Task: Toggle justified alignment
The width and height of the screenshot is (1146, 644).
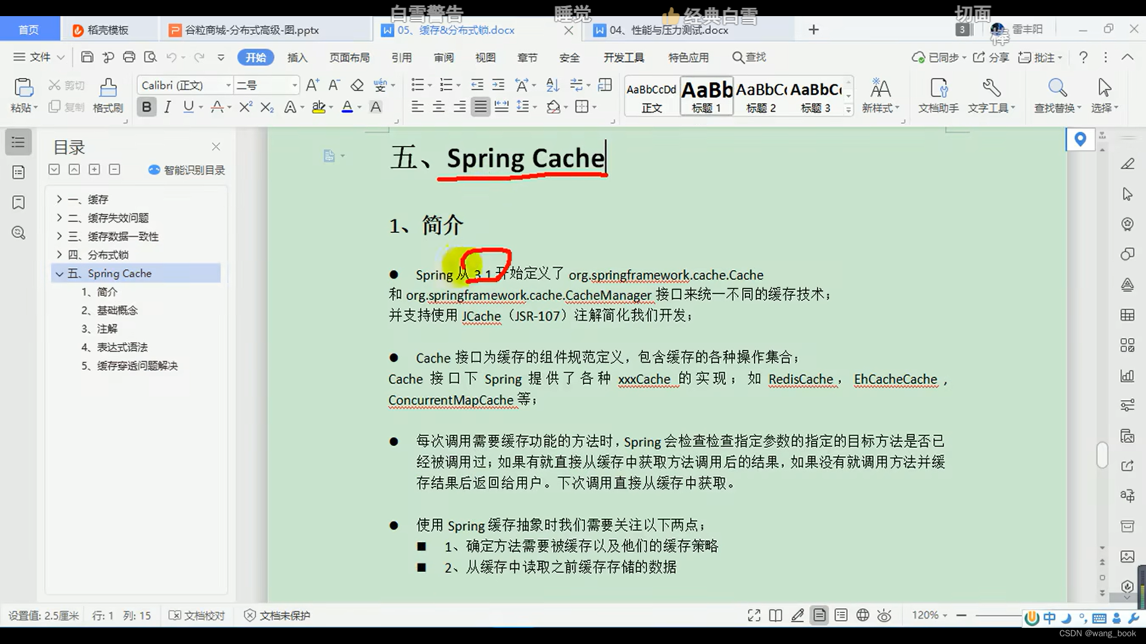Action: click(480, 107)
